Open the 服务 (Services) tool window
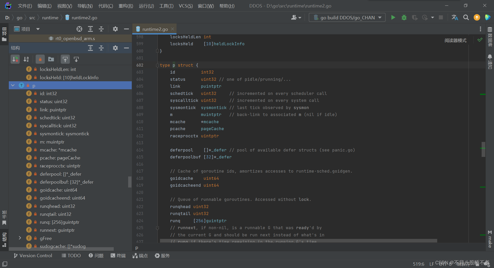Image resolution: width=494 pixels, height=268 pixels. 162,256
